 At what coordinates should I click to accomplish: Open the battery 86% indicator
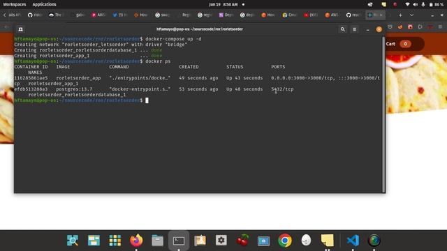point(436,4)
